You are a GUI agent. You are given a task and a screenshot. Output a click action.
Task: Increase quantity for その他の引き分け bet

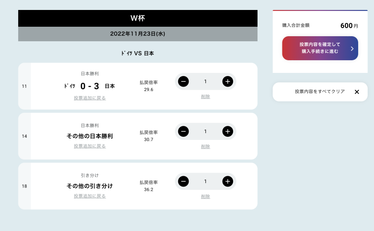(x=228, y=182)
